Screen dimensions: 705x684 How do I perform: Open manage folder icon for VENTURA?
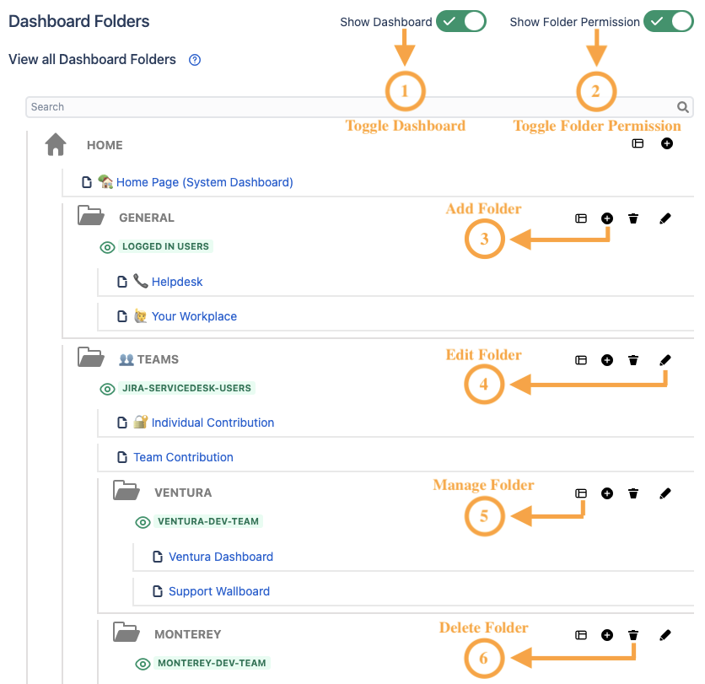(x=581, y=493)
